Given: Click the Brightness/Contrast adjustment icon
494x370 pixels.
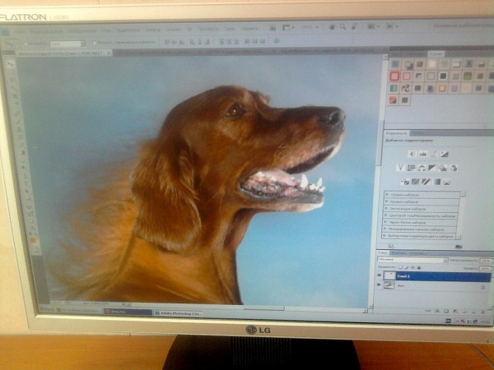Looking at the screenshot, I should click(412, 154).
